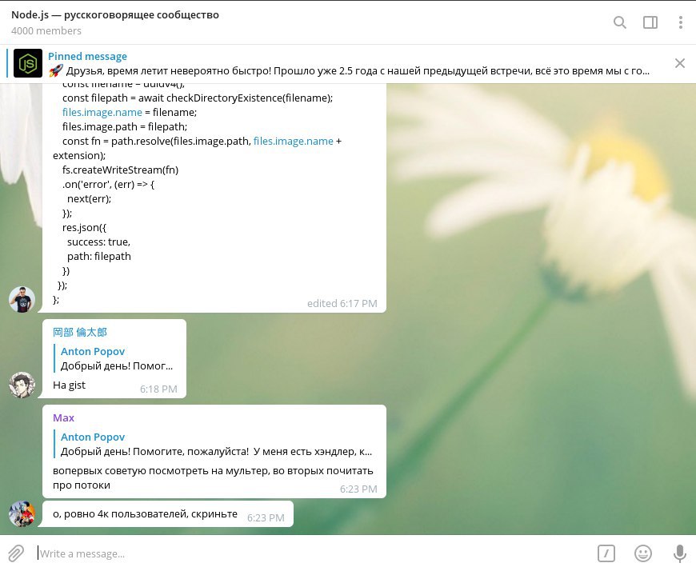Open the emoji picker smiley icon

click(x=643, y=553)
